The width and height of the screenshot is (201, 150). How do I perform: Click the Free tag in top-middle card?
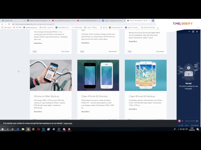coord(82,52)
